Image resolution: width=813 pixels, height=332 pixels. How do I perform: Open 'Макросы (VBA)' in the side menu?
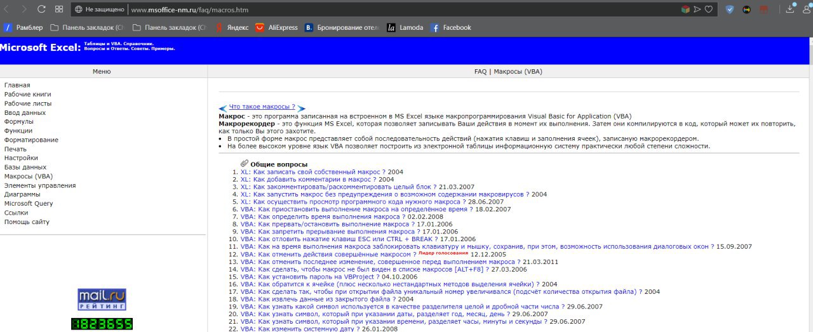pos(29,176)
